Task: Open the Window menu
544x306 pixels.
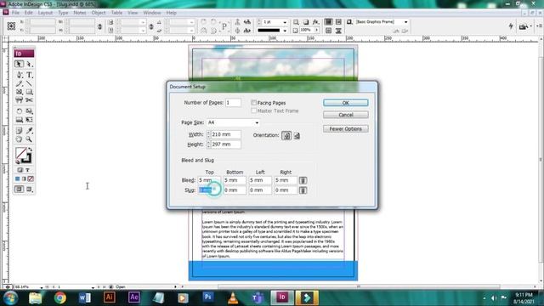Action: coord(152,13)
